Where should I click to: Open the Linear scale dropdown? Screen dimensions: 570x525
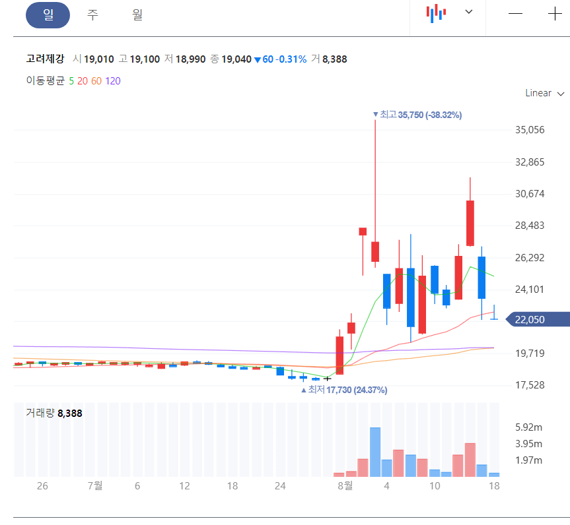pos(538,93)
